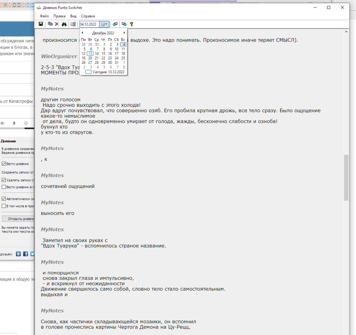This screenshot has width=356, height=335.
Task: Open search with the binoculars icon
Action: coord(64,24)
